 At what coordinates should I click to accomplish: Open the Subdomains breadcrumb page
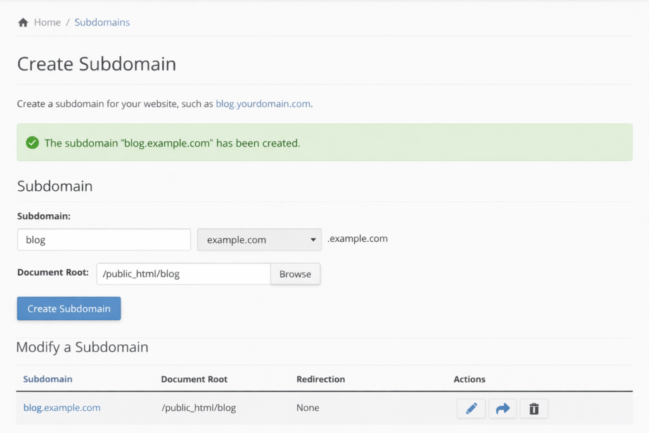[102, 22]
